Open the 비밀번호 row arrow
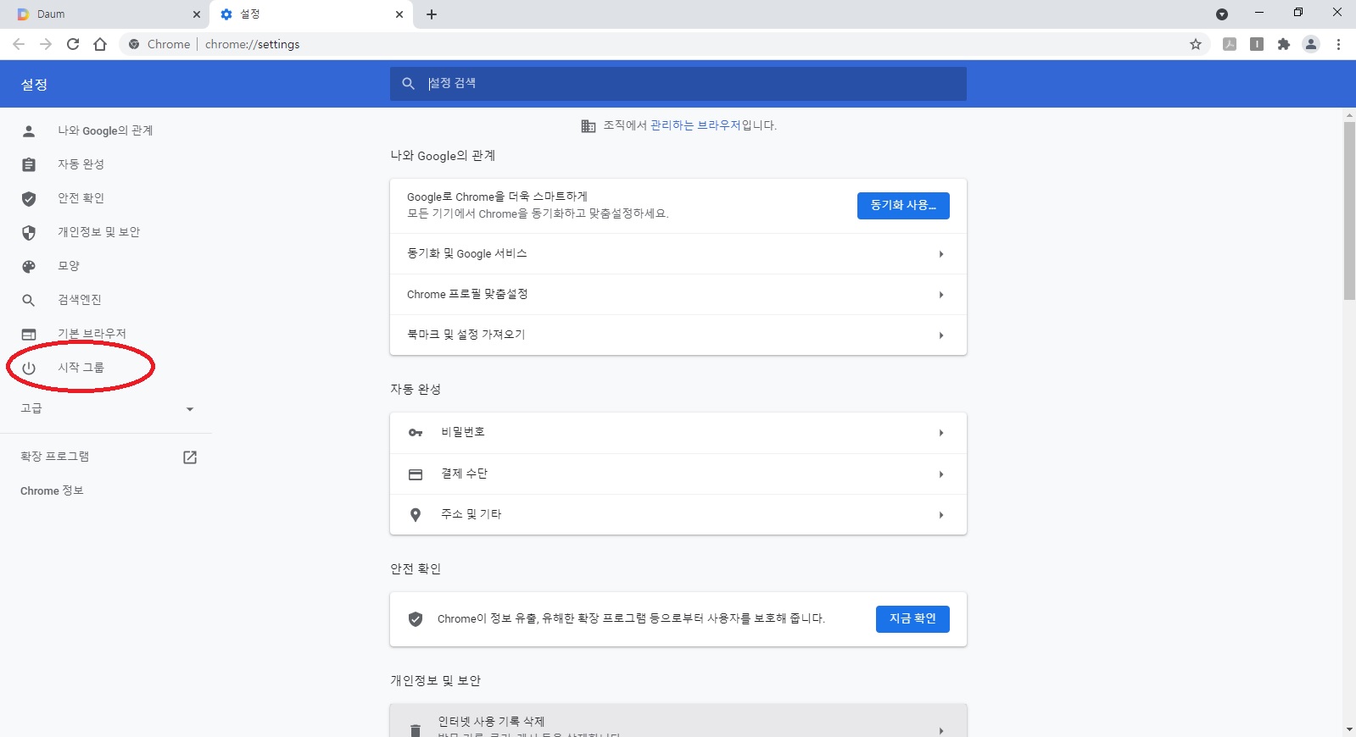This screenshot has height=737, width=1356. 941,433
